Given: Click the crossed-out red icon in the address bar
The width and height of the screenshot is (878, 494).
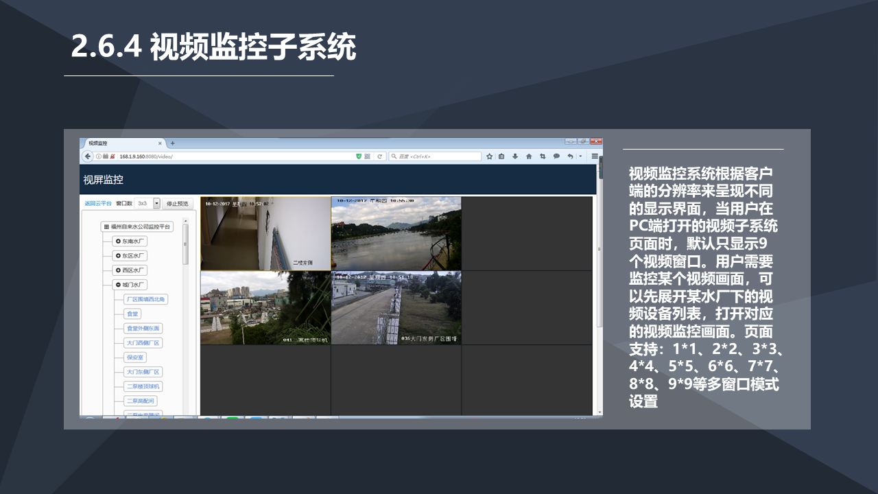Looking at the screenshot, I should point(111,156).
